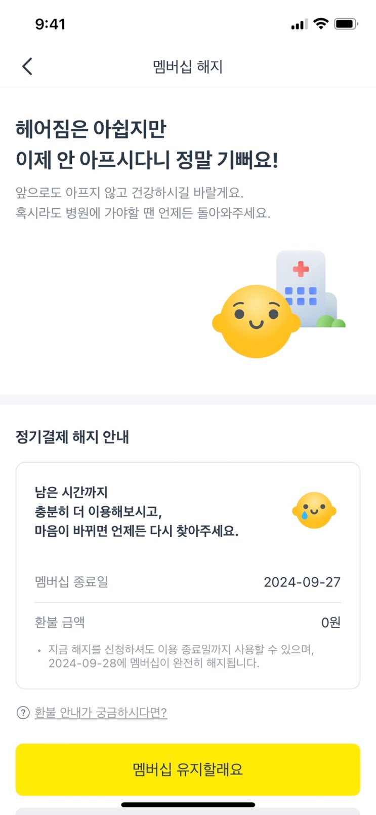Tap the Wi-Fi status icon
376x815 pixels.
click(x=320, y=24)
